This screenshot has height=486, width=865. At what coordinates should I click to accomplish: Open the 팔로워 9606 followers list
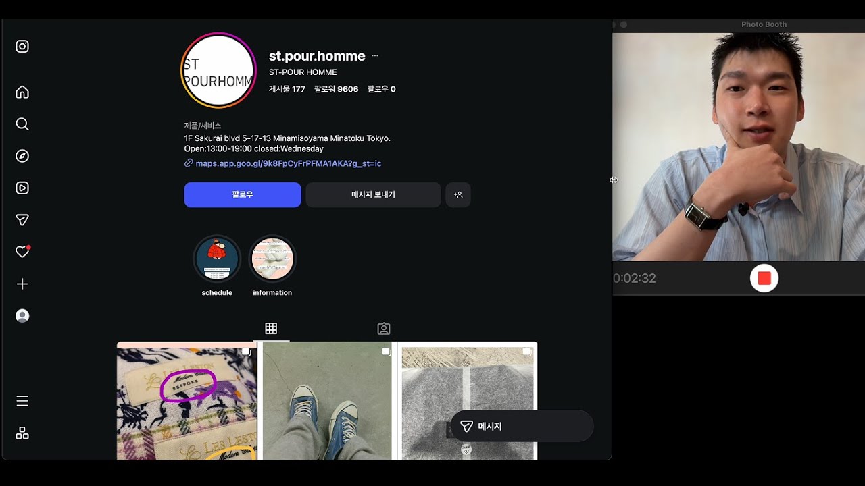[x=336, y=89]
